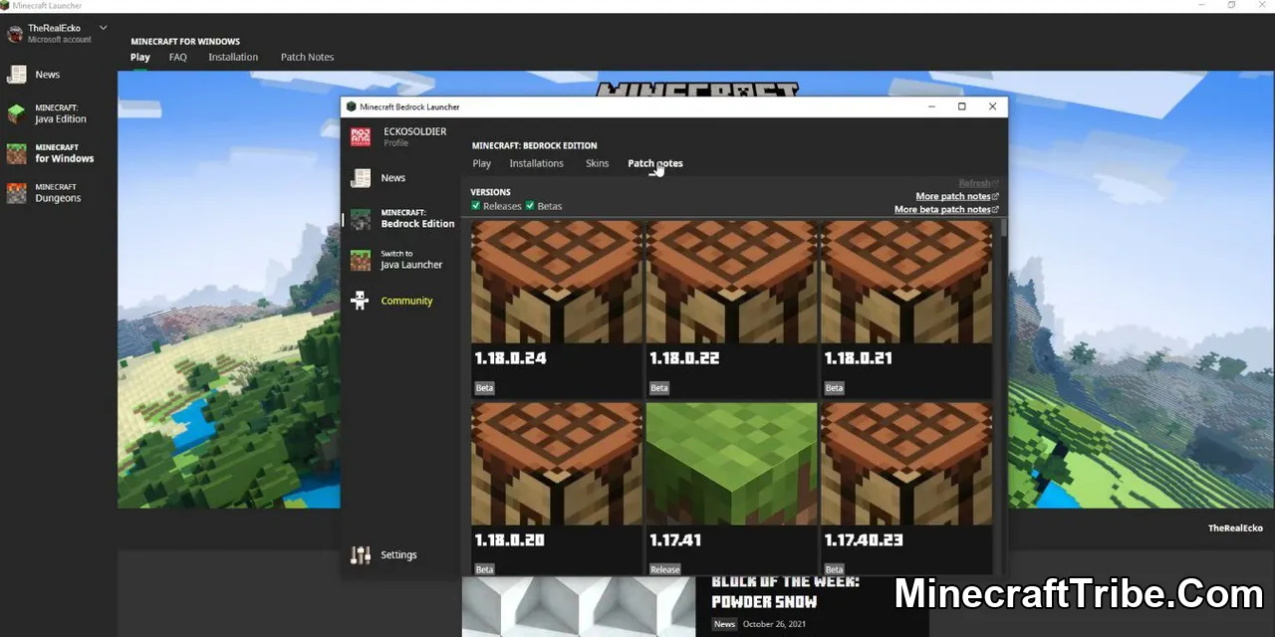Expand the TheRealEcko account dropdown chevron
Viewport: 1275px width, 637px height.
pos(104,28)
